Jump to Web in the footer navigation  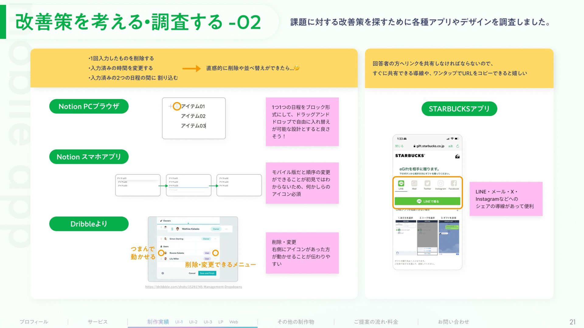(x=234, y=322)
